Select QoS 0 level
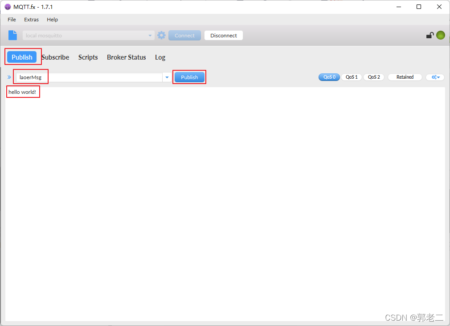Screen dimensions: 450x326 pos(329,77)
